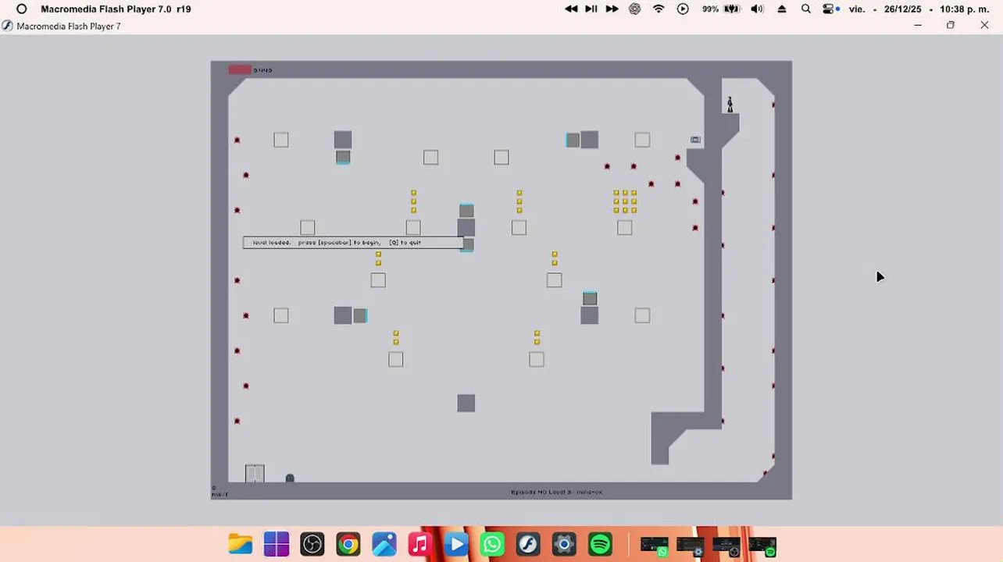Viewport: 1003px width, 562px height.
Task: Click the Macromedia Flash Player 7 window title
Action: click(x=69, y=26)
